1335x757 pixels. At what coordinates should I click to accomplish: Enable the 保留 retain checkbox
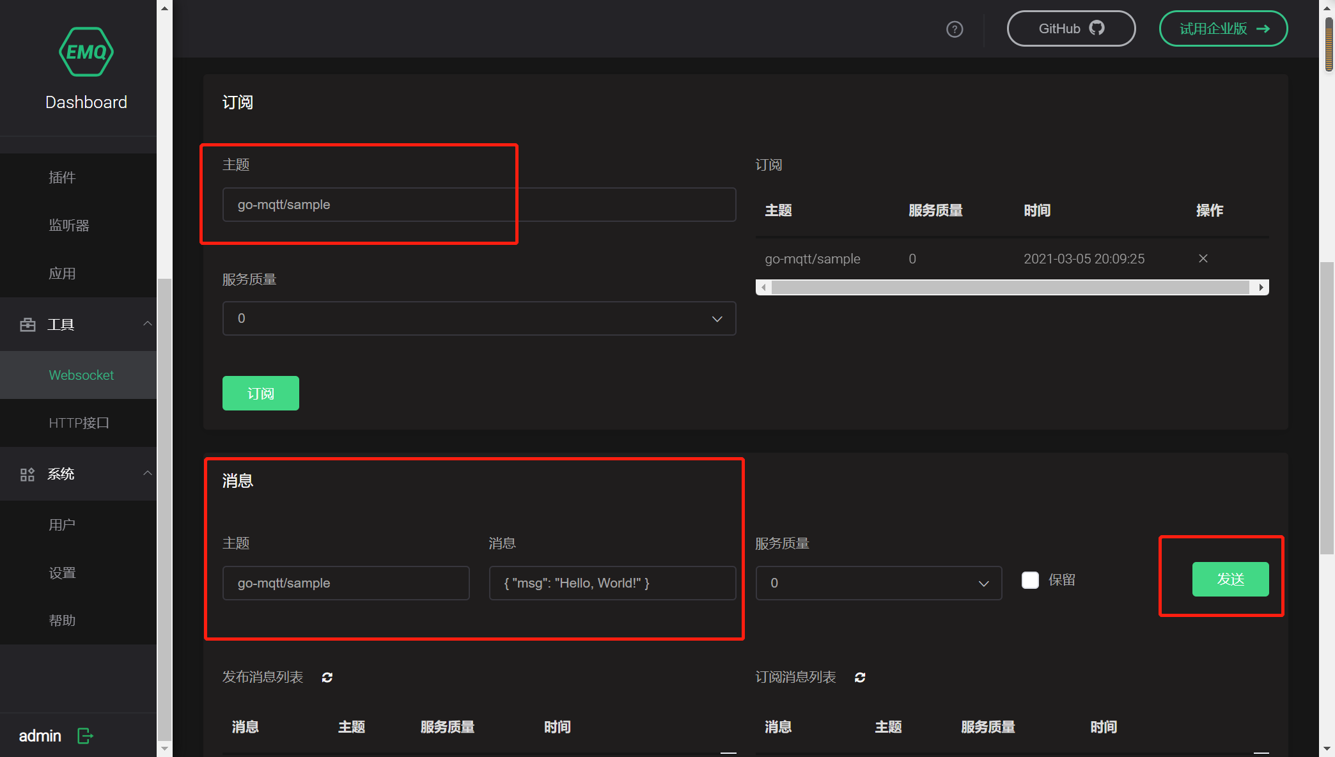point(1029,580)
